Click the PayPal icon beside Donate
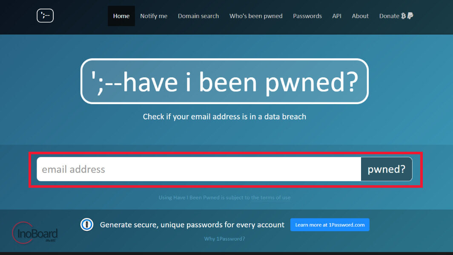Image resolution: width=453 pixels, height=255 pixels. (x=410, y=16)
